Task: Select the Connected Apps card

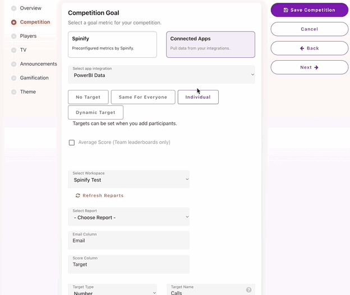Action: pos(210,44)
